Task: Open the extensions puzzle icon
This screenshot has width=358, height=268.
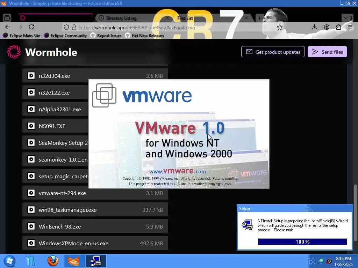Action: (x=338, y=27)
